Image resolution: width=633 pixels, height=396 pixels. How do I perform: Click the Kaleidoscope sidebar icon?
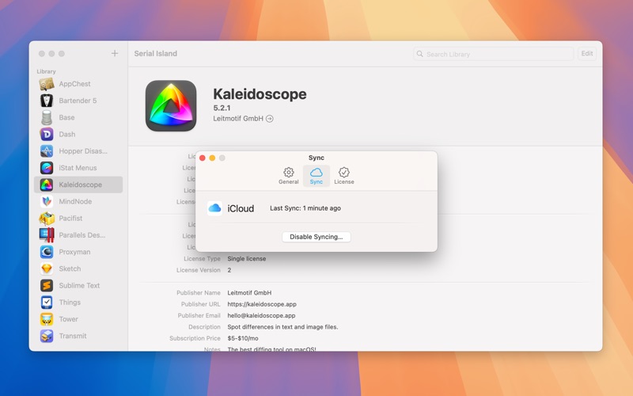(x=47, y=185)
